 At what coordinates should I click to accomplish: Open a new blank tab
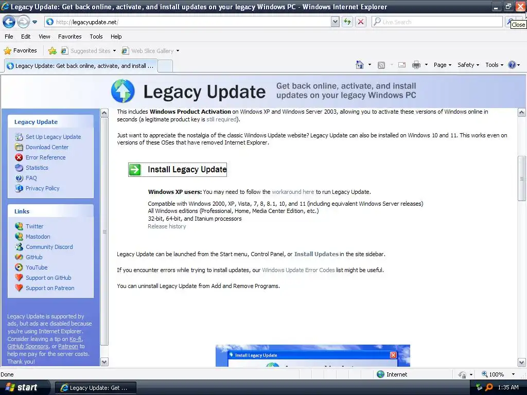point(165,66)
